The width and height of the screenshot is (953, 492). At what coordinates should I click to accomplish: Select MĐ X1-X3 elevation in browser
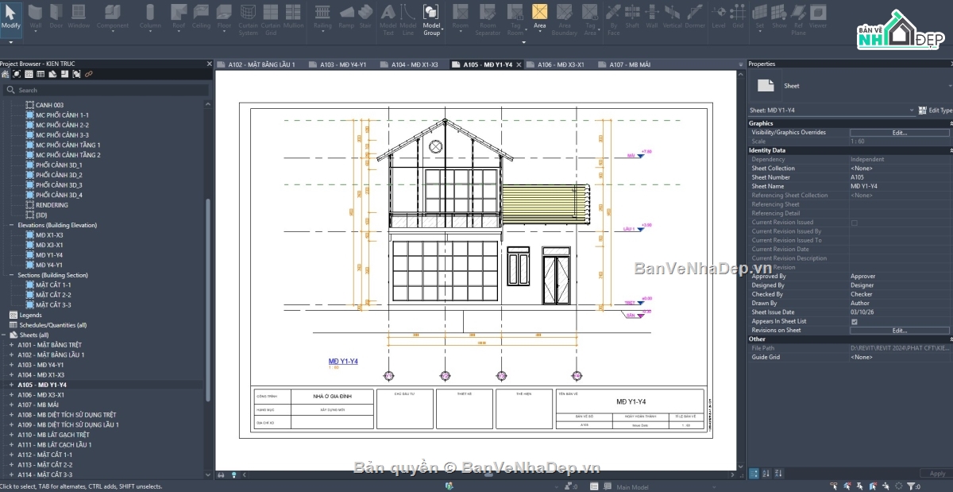(49, 235)
